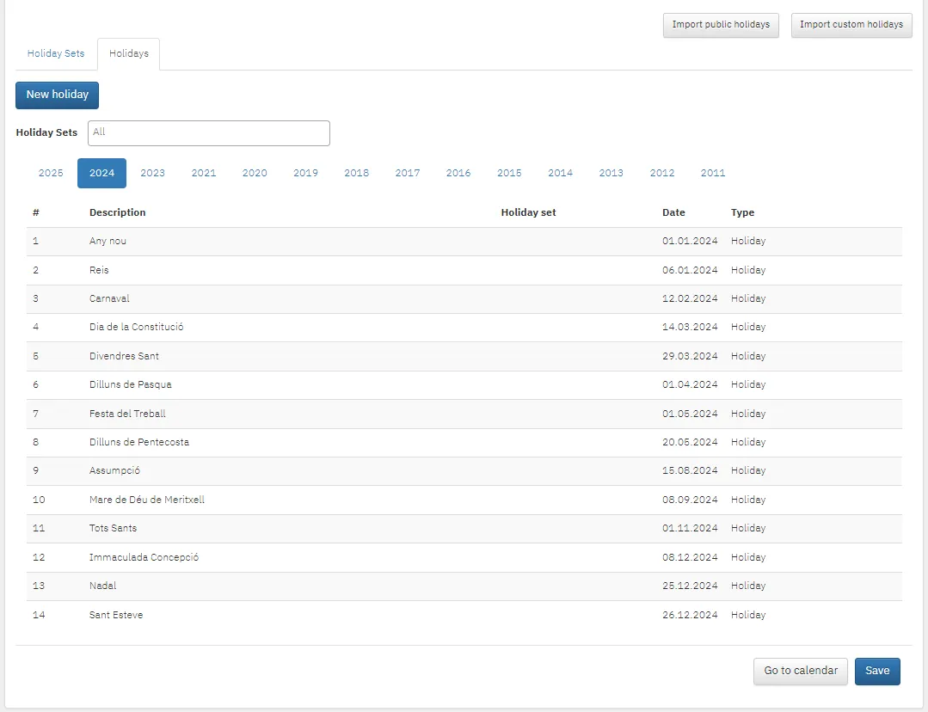Switch to year 2021
928x712 pixels.
(x=204, y=173)
